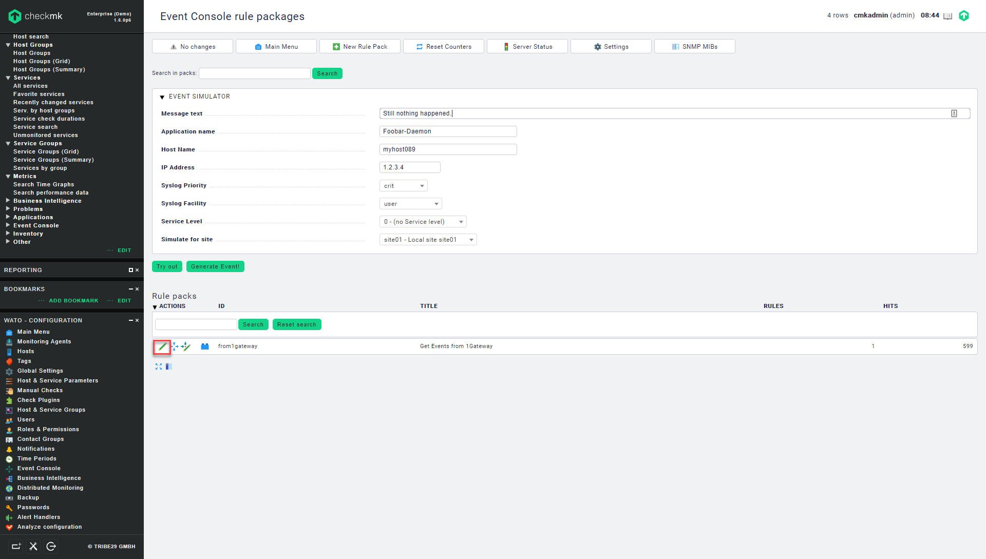Viewport: 986px width, 559px height.
Task: Open Server Status from toolbar
Action: pyautogui.click(x=527, y=47)
